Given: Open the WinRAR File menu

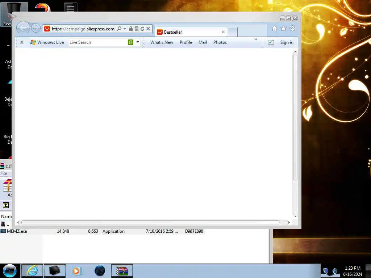Looking at the screenshot, I should [x=4, y=173].
